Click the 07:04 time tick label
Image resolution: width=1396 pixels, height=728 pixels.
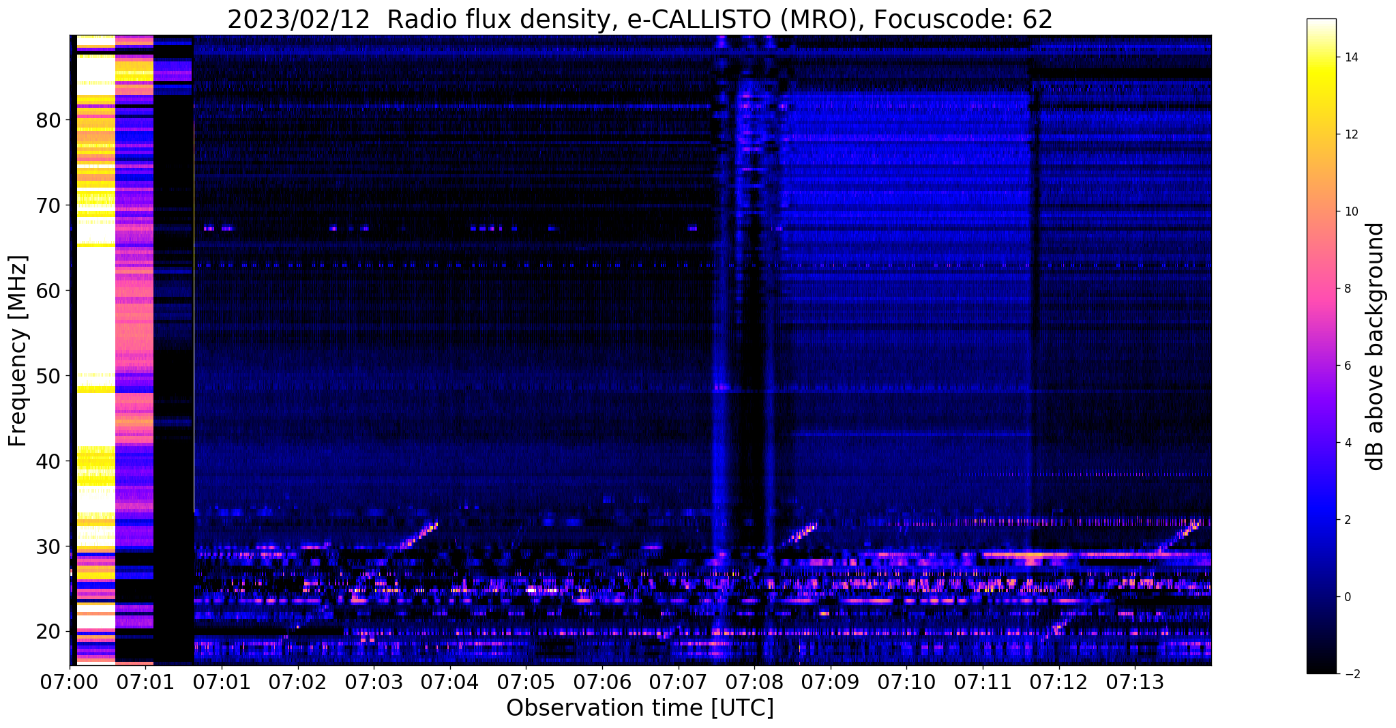(450, 682)
